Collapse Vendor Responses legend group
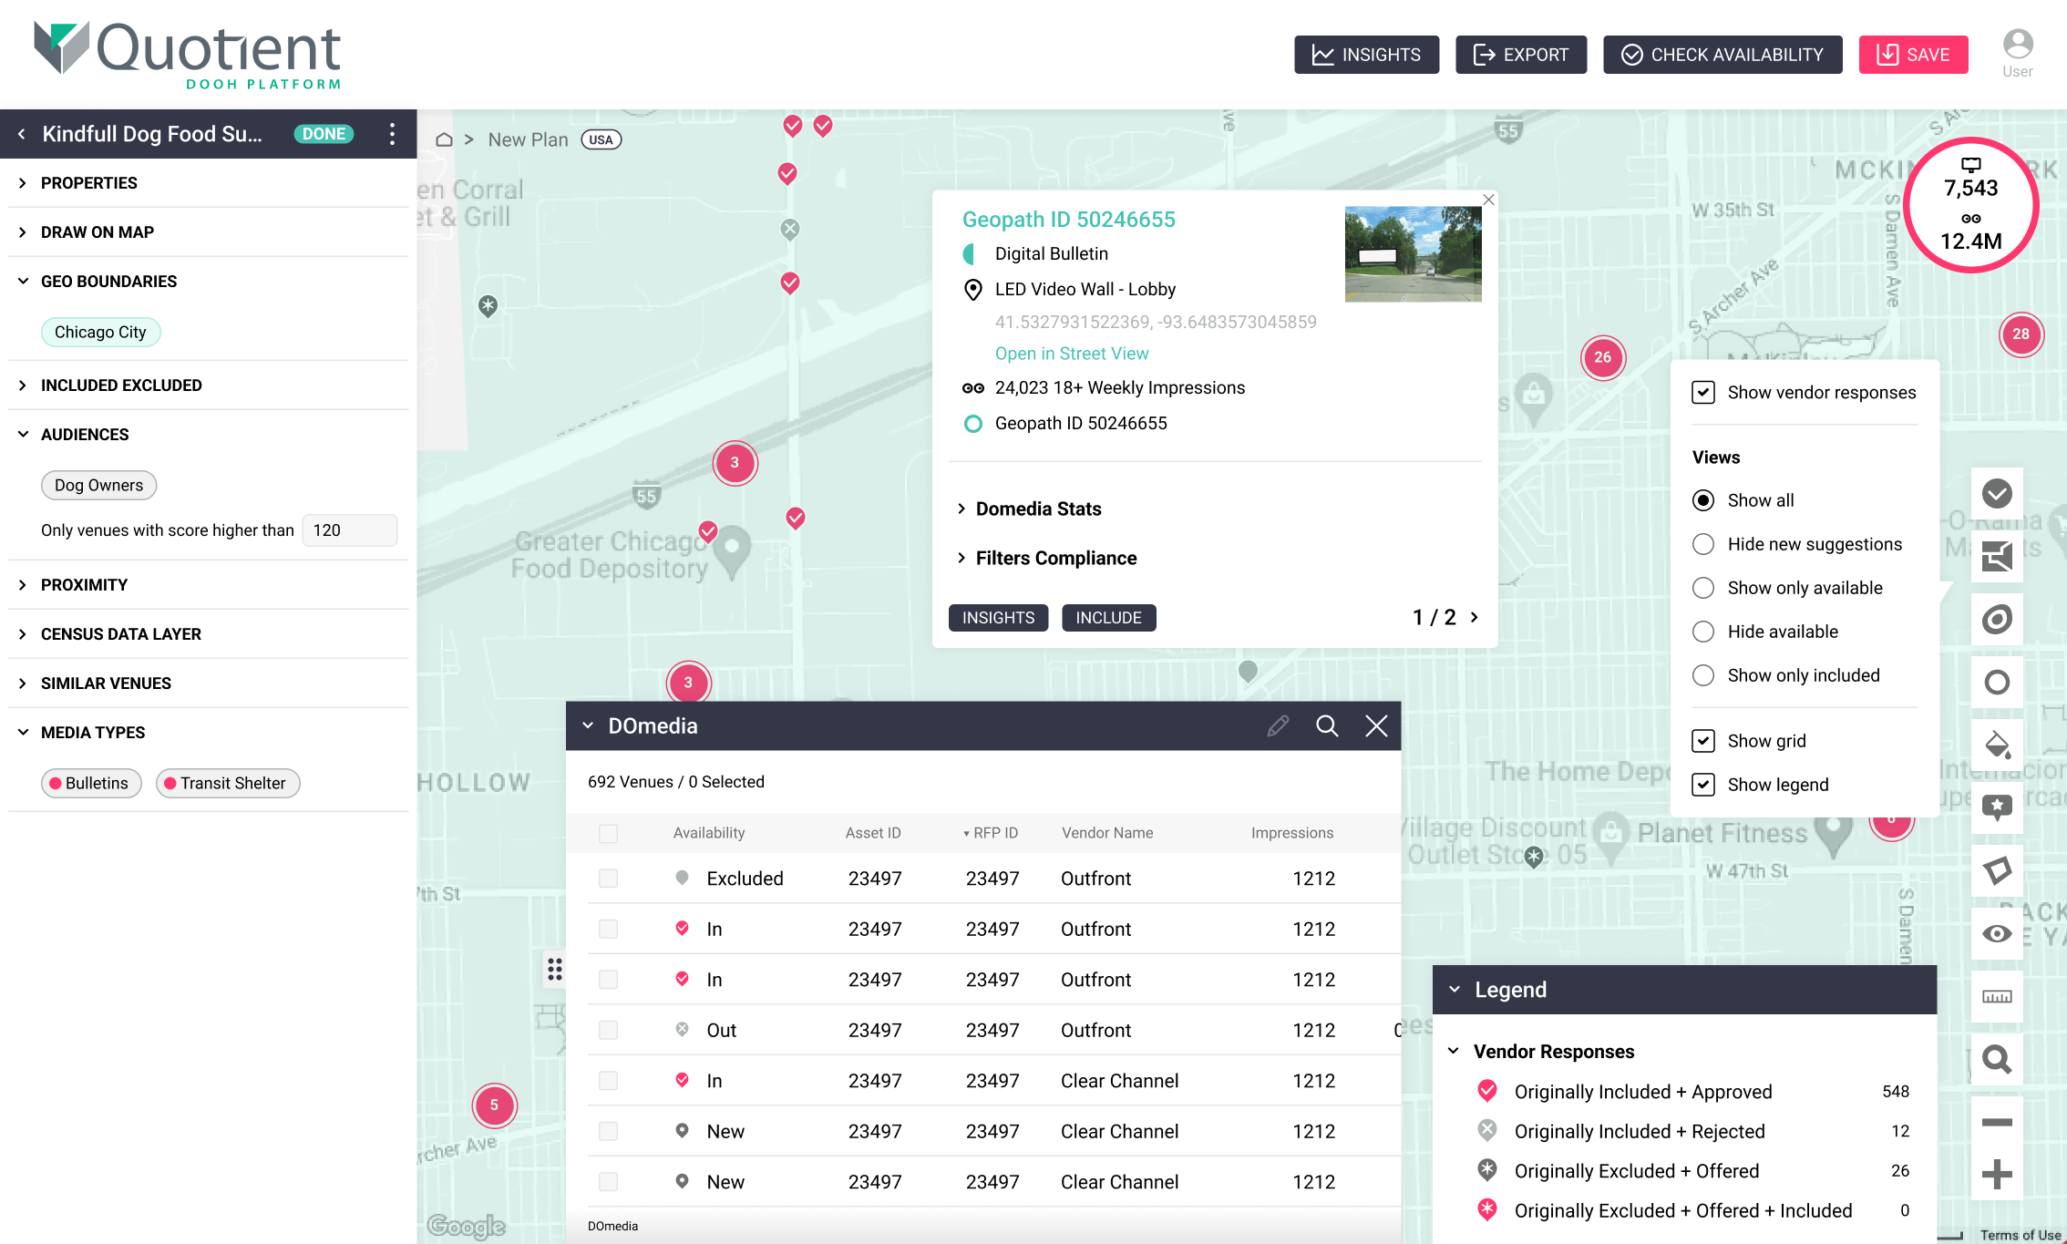This screenshot has width=2067, height=1244. [x=1454, y=1052]
